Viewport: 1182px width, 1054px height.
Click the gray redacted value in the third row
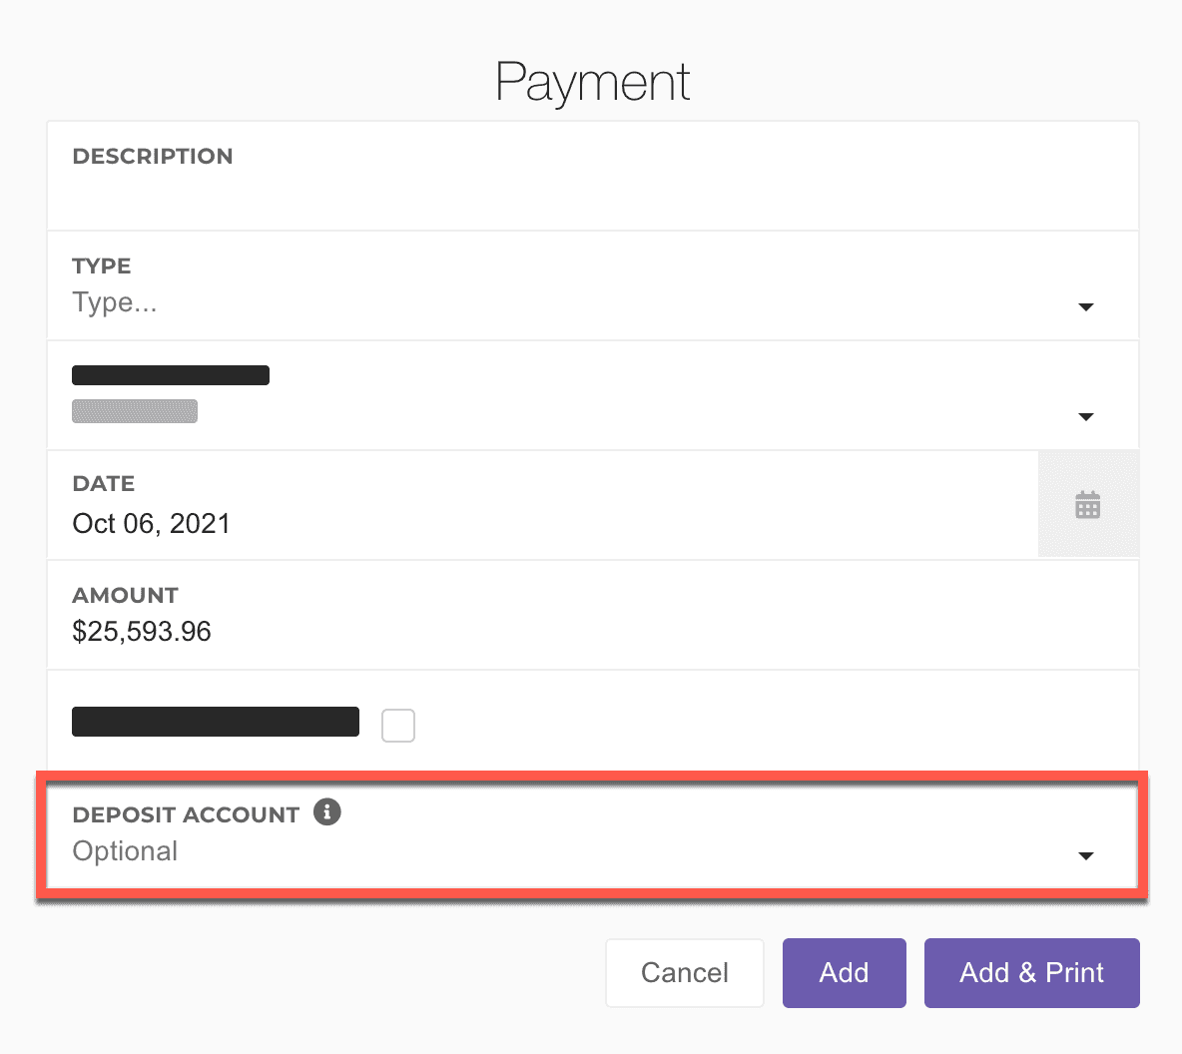(x=135, y=411)
